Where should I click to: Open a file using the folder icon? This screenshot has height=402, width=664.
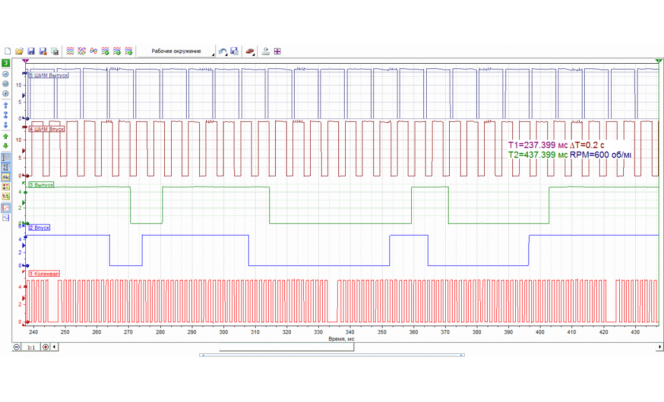[x=19, y=51]
